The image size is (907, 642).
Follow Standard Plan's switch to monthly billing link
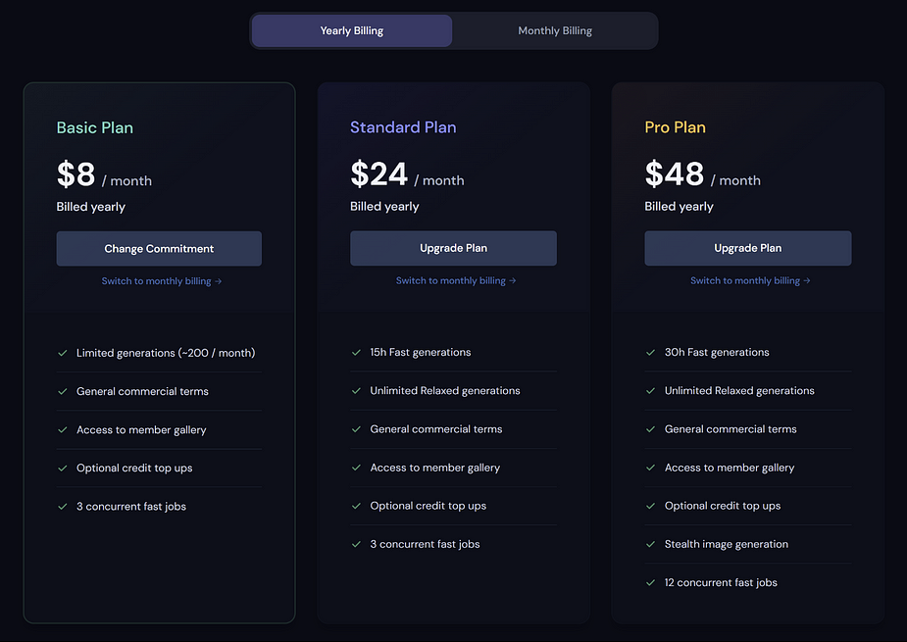(x=456, y=280)
